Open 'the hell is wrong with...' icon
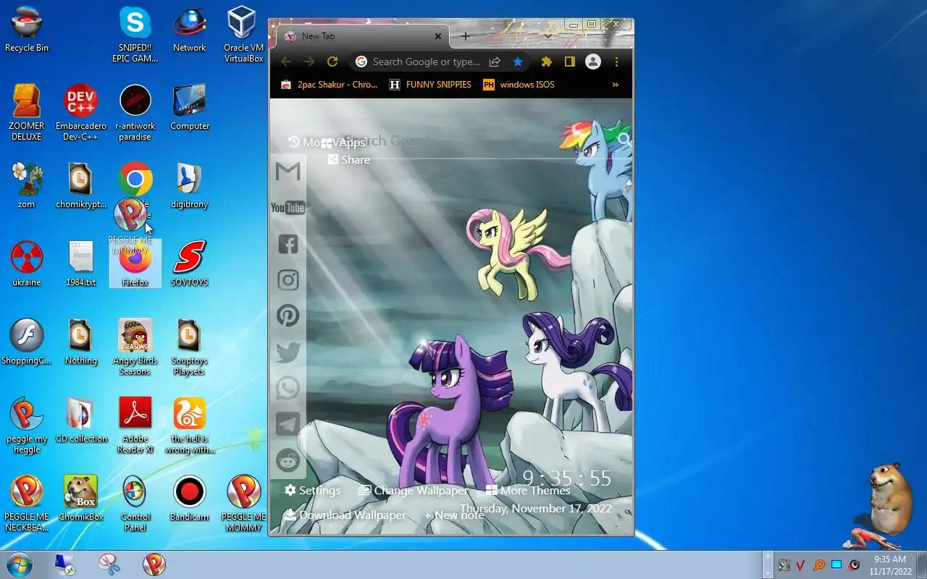The width and height of the screenshot is (927, 579). click(x=189, y=426)
